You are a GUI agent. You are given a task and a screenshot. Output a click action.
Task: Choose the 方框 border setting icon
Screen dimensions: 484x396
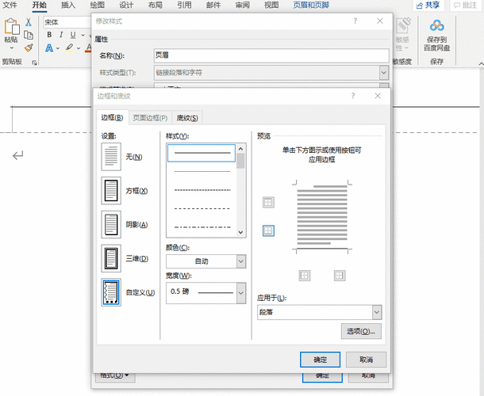pyautogui.click(x=111, y=190)
